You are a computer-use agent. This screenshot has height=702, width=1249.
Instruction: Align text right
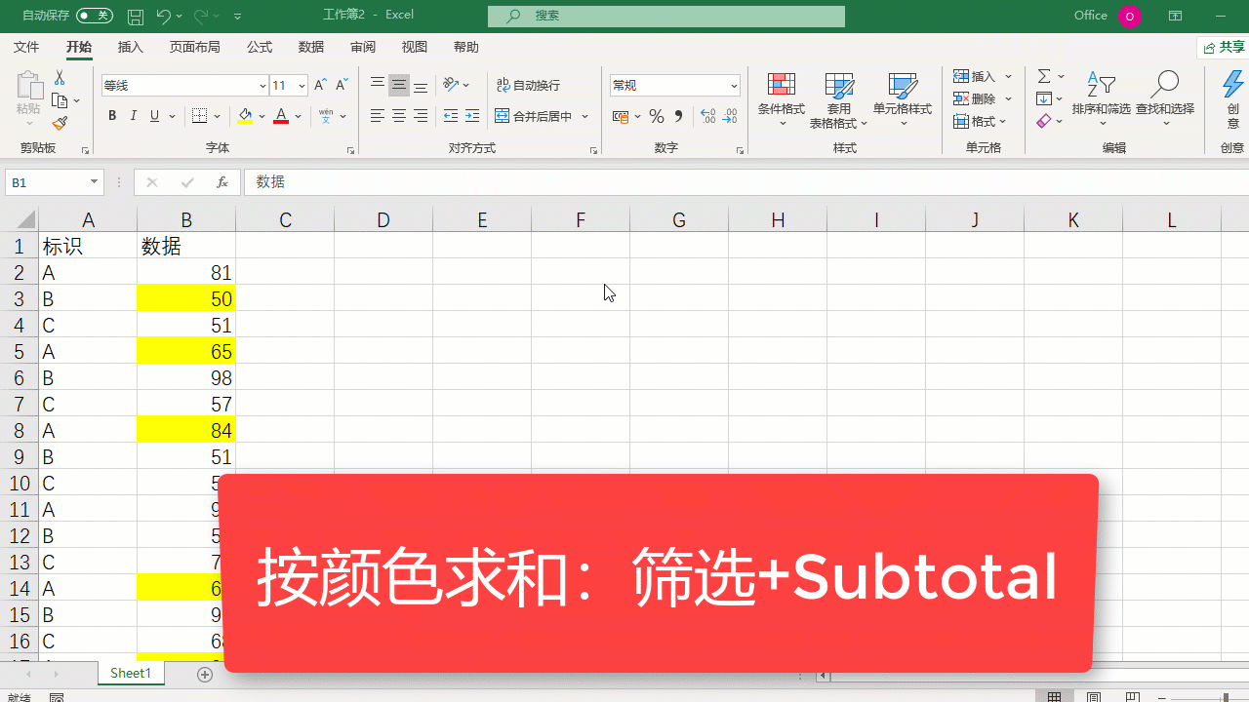tap(421, 116)
